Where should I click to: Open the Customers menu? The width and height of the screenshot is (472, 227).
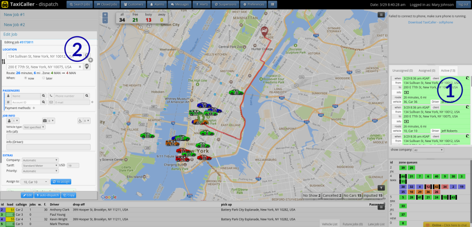click(x=134, y=5)
